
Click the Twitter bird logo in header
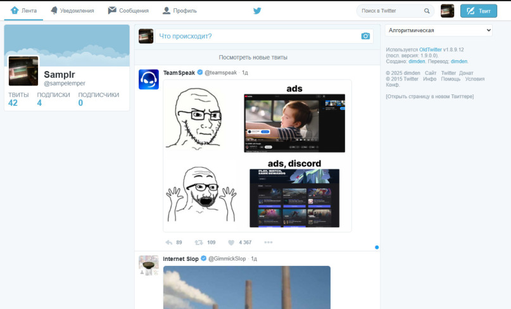point(257,11)
